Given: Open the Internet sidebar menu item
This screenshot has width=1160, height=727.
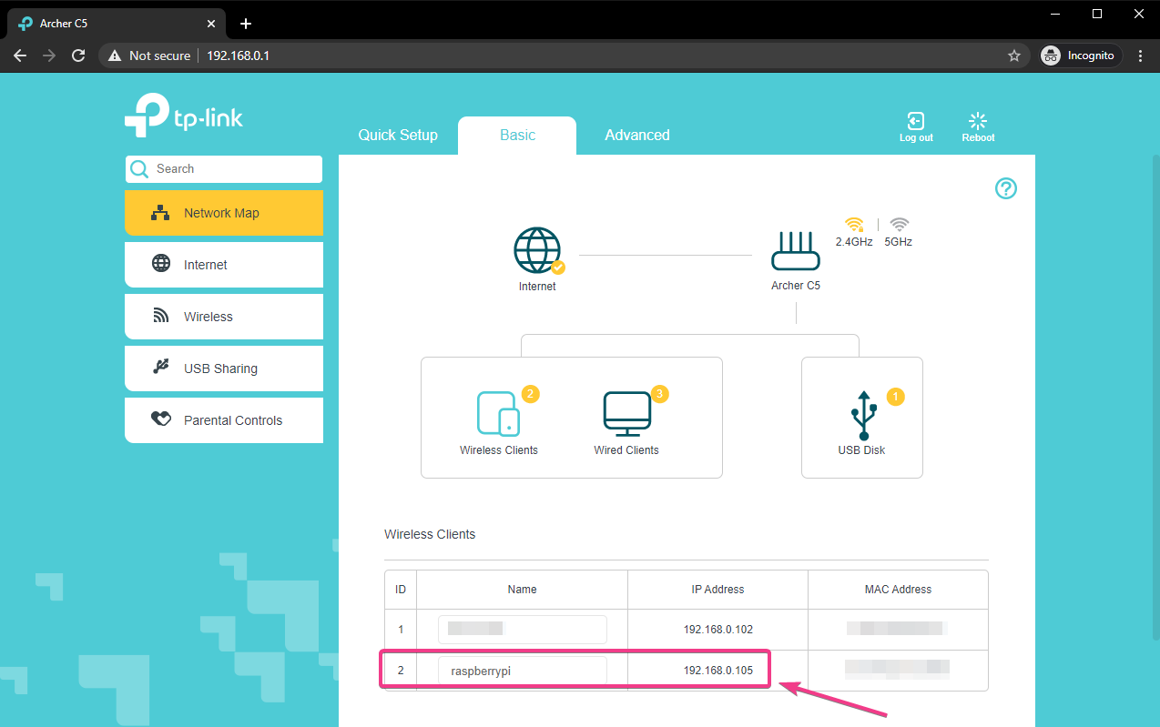Looking at the screenshot, I should pyautogui.click(x=224, y=265).
